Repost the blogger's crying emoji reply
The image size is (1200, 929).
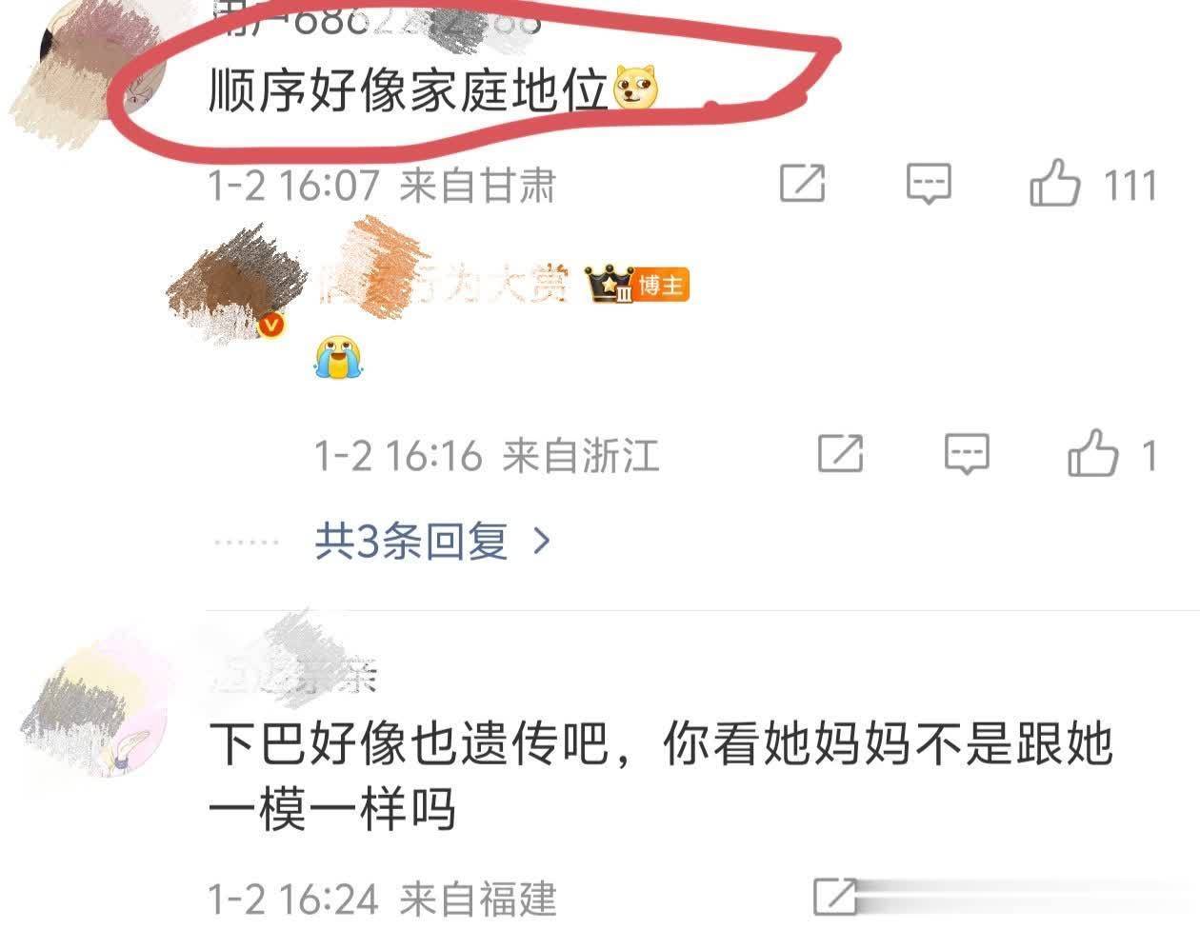[x=840, y=454]
